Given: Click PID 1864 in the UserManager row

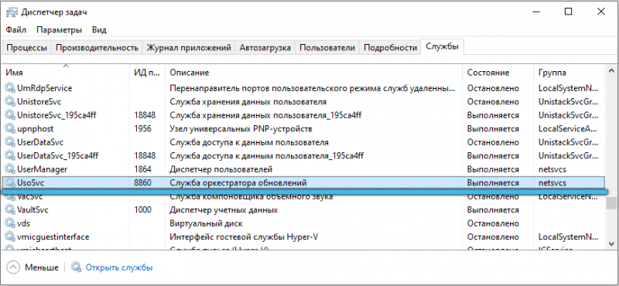Looking at the screenshot, I should 142,169.
